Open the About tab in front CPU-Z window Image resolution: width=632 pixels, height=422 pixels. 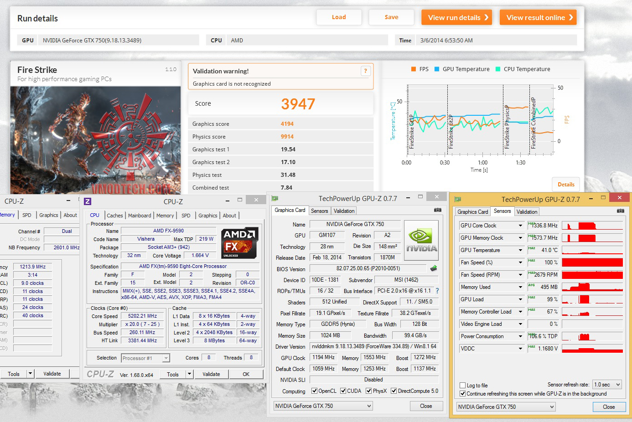[229, 216]
